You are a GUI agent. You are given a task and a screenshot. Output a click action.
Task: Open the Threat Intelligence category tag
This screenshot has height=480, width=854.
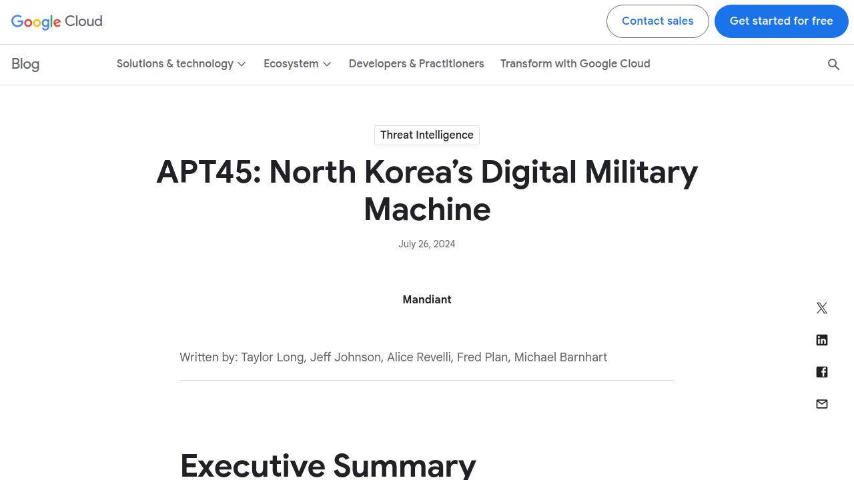[427, 135]
